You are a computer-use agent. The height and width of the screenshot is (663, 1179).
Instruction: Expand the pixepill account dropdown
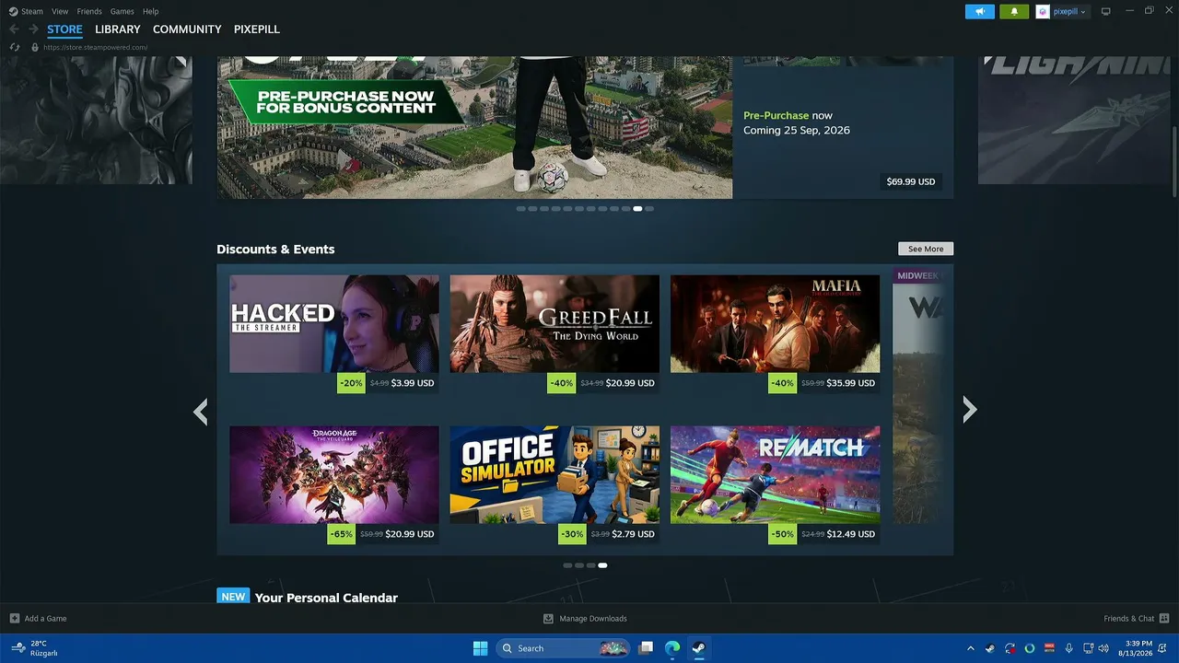[x=1083, y=12]
